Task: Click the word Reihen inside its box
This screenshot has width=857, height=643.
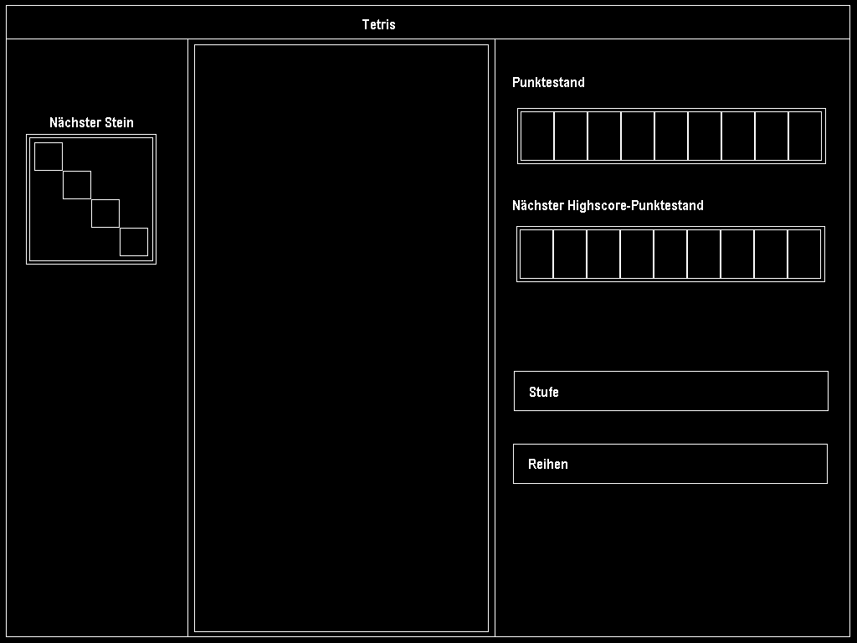Action: click(548, 465)
